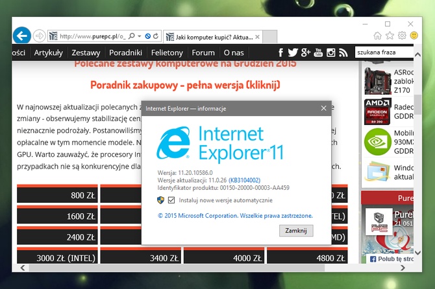
Task: Select the 2400 ZŁ price tab
Action: pyautogui.click(x=57, y=236)
